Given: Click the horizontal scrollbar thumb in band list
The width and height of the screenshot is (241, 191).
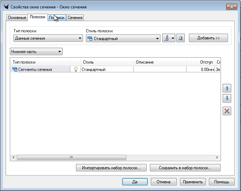Looking at the screenshot, I should (x=71, y=158).
